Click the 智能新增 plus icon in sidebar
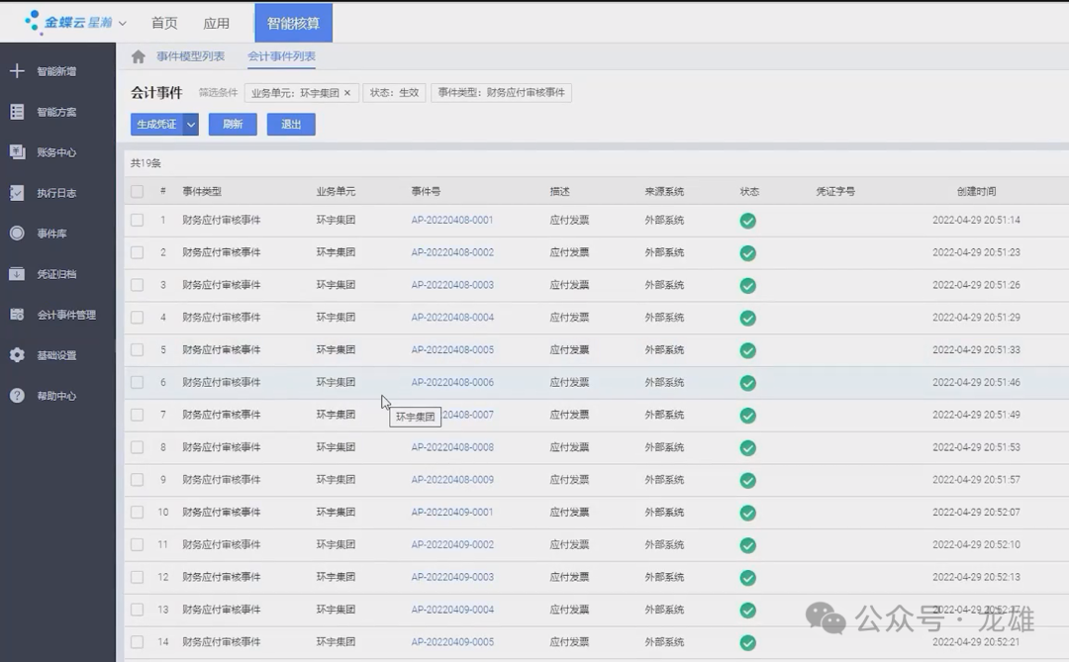The image size is (1069, 662). [17, 71]
